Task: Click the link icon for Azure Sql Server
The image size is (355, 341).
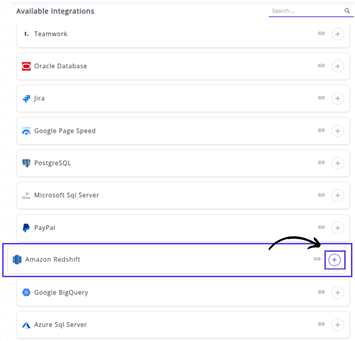Action: (x=321, y=324)
